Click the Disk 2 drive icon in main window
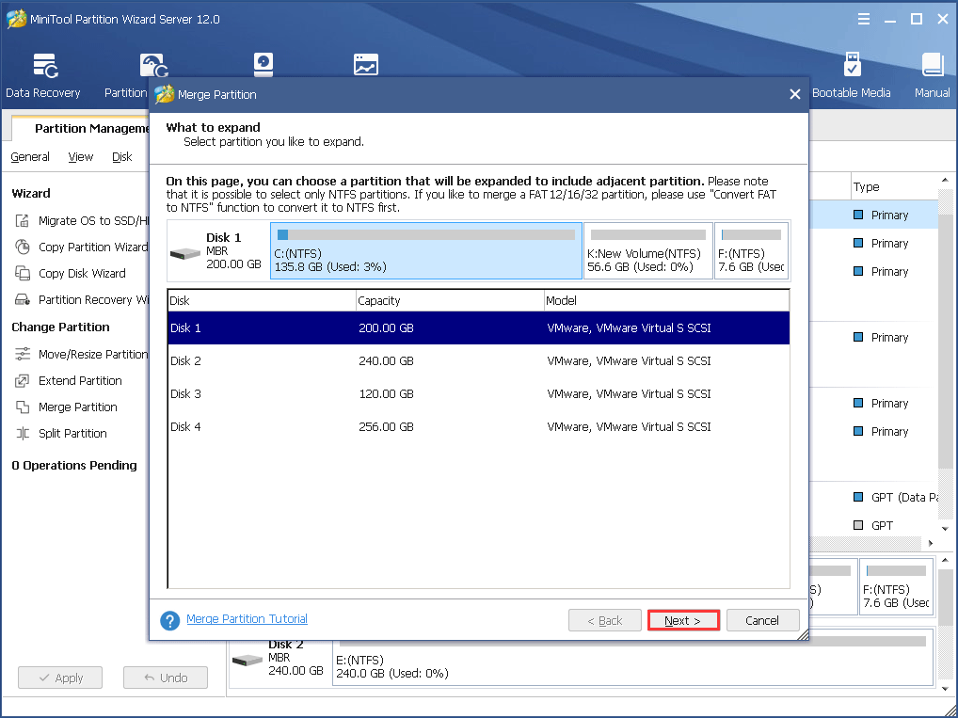Viewport: 958px width, 718px height. (x=247, y=660)
